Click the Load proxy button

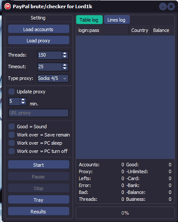(39, 41)
